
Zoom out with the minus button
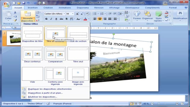152,104
